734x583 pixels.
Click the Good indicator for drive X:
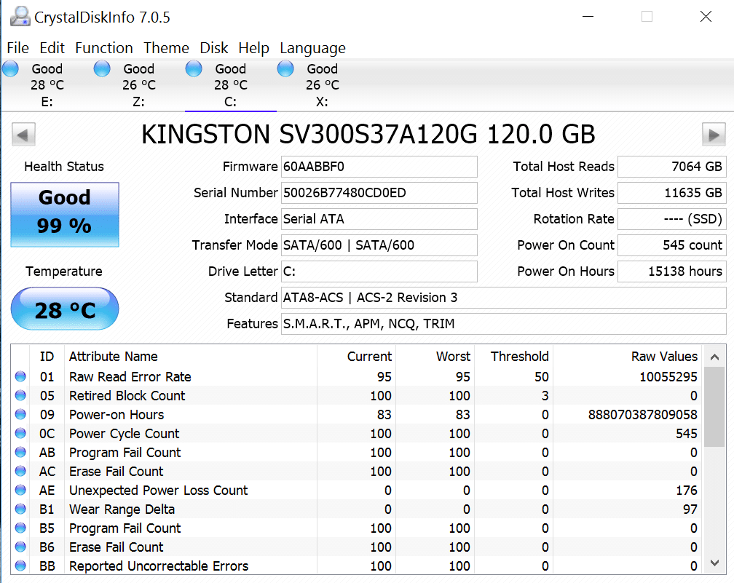click(x=285, y=68)
